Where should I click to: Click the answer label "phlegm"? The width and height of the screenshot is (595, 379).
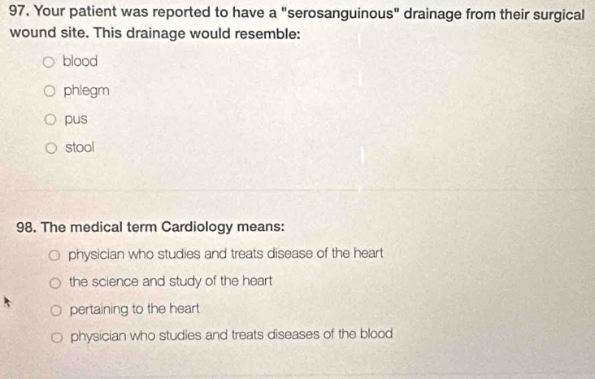(x=85, y=90)
